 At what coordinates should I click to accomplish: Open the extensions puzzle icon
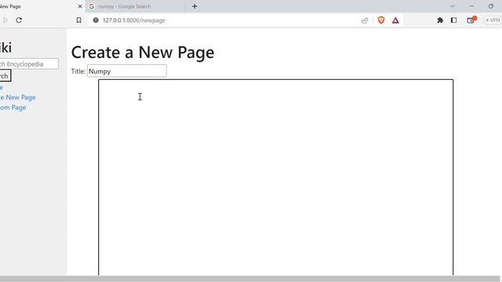[x=440, y=20]
